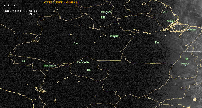Click the Macapa city label
The width and height of the screenshot is (202, 108).
(x=171, y=21)
